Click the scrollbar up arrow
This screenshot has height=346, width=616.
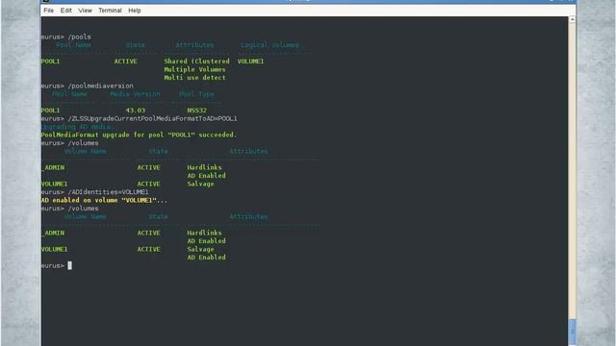click(573, 19)
